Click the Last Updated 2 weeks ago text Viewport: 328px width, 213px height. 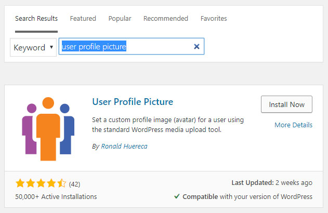[x=272, y=183]
